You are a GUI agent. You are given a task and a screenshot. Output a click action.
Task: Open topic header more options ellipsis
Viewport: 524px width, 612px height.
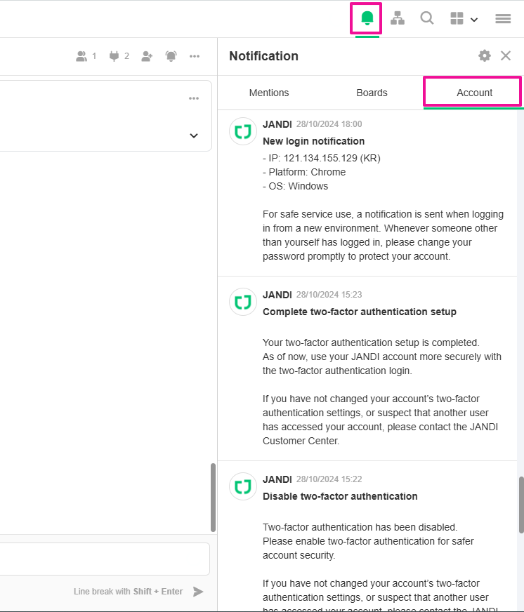195,56
